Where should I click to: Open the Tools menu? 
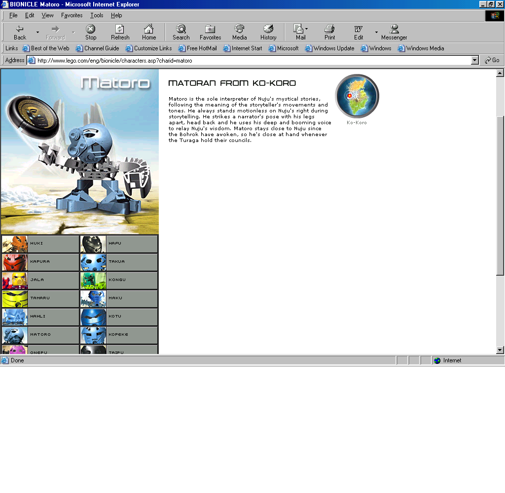97,15
